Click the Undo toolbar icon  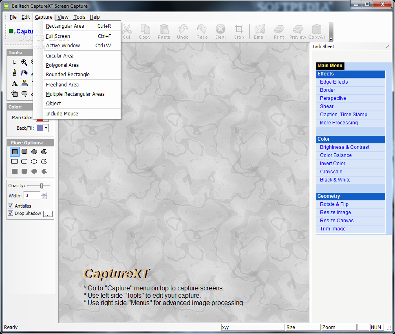183,32
